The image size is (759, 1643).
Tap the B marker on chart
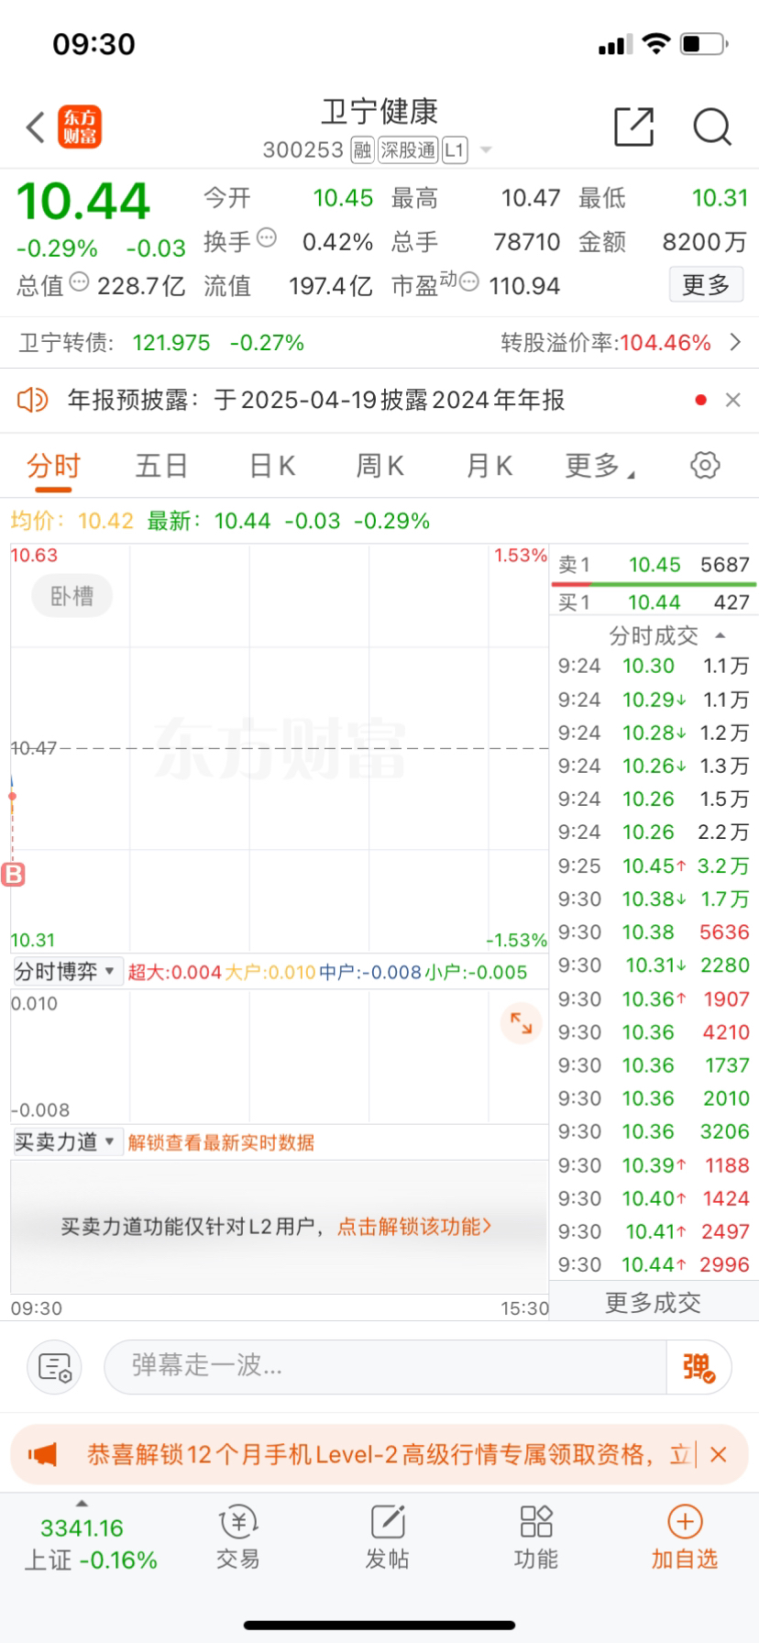(13, 875)
